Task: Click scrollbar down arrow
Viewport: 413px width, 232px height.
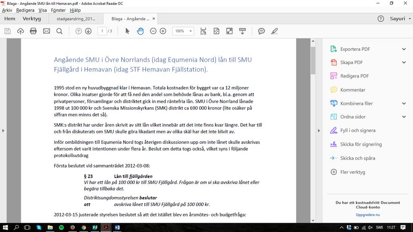Action: tap(313, 220)
